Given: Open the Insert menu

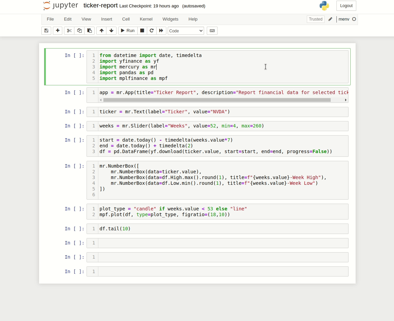Looking at the screenshot, I should tap(106, 19).
